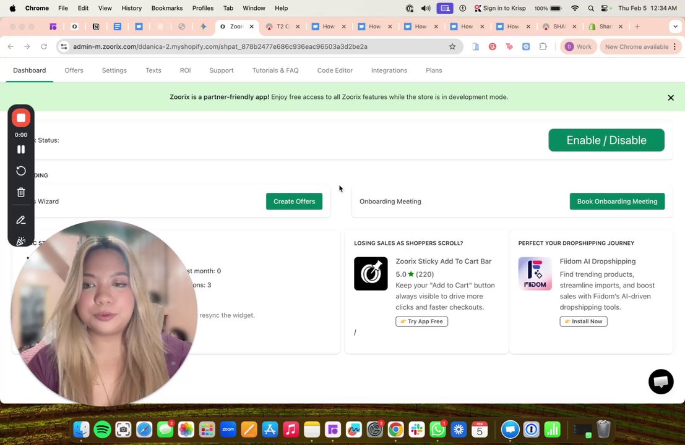Open the Plans tab

click(434, 70)
